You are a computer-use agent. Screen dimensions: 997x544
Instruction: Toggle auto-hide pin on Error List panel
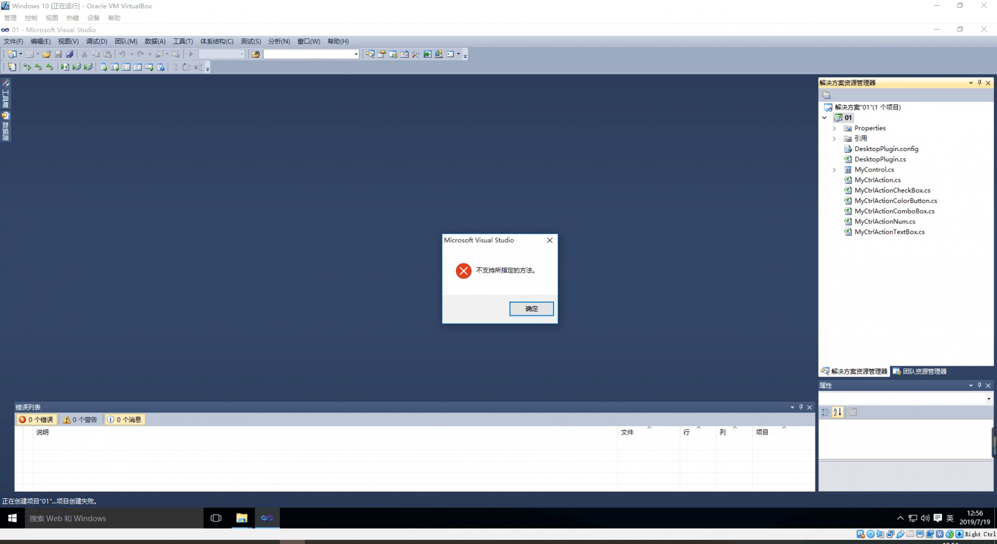tap(801, 407)
